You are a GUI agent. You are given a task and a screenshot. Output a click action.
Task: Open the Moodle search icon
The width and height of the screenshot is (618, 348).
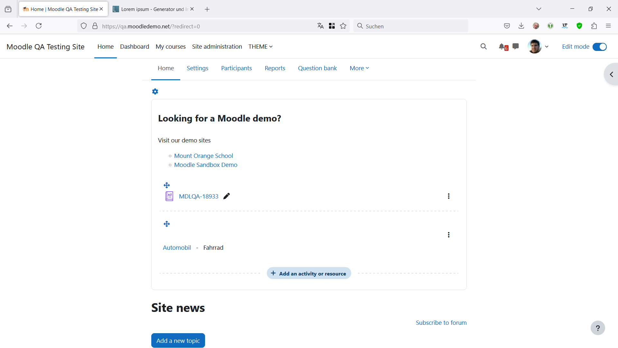pyautogui.click(x=483, y=46)
